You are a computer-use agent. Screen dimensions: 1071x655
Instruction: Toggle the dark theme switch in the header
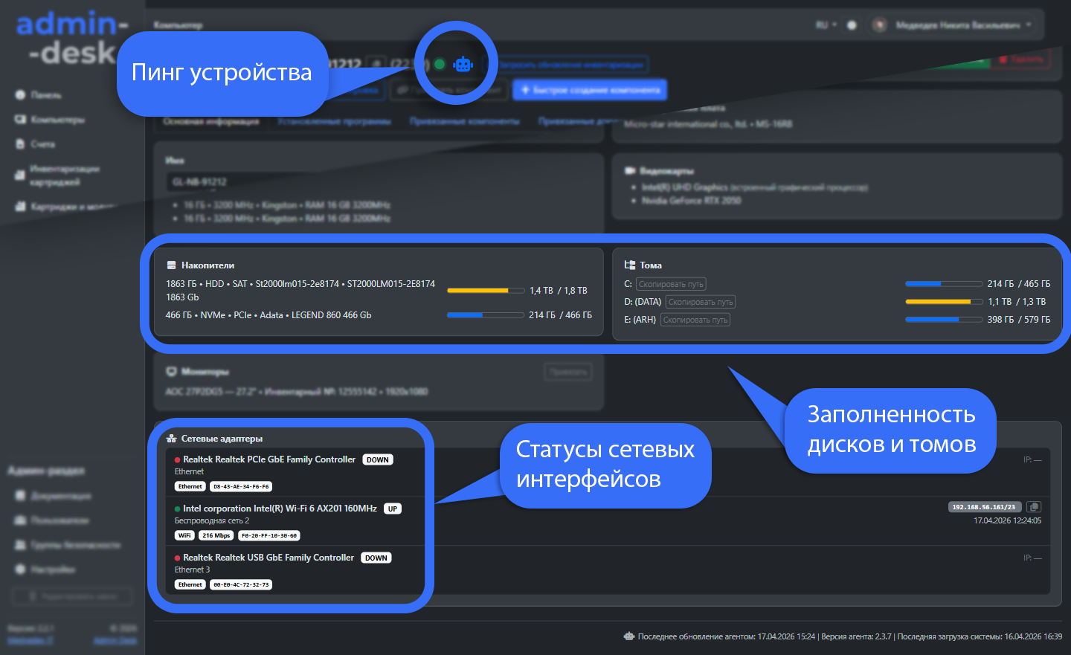pos(852,25)
